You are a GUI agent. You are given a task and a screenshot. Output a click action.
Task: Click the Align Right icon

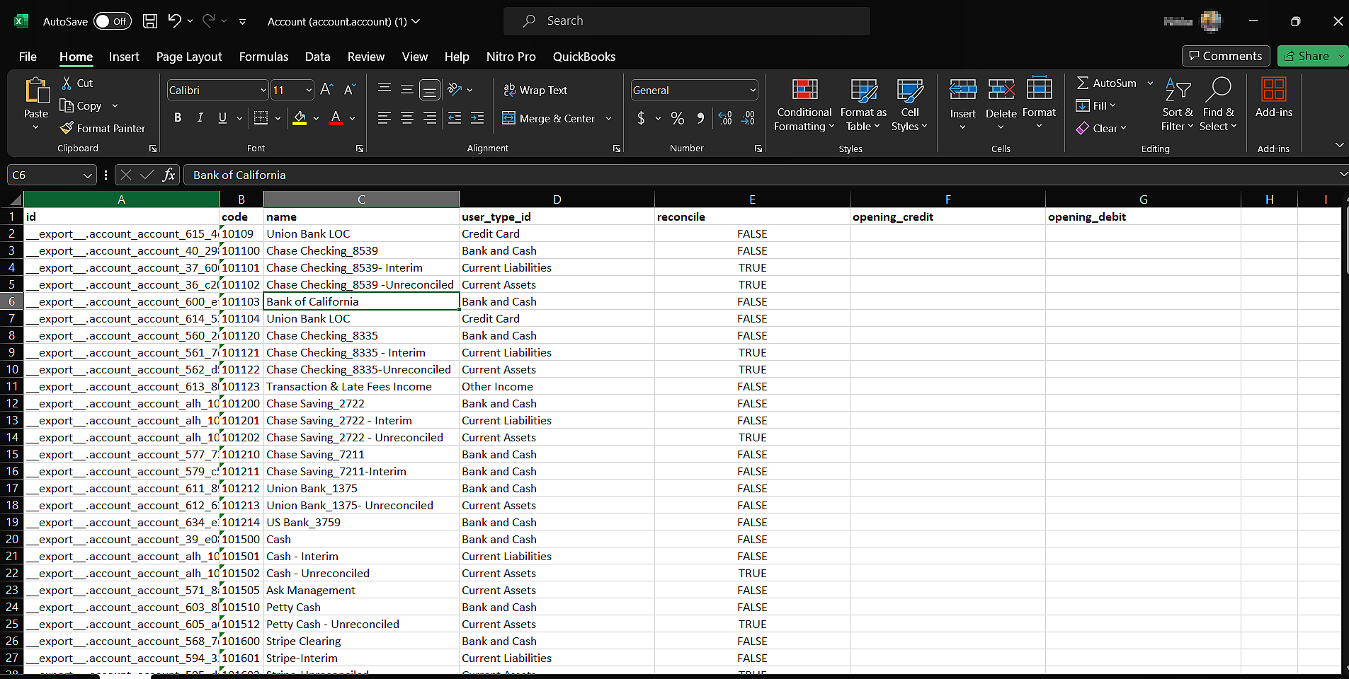tap(430, 118)
